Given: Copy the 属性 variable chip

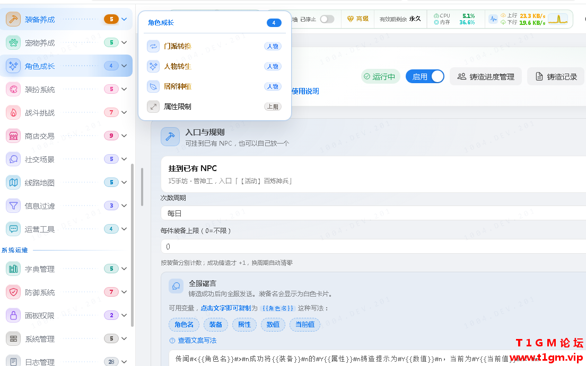Looking at the screenshot, I should pyautogui.click(x=244, y=325).
